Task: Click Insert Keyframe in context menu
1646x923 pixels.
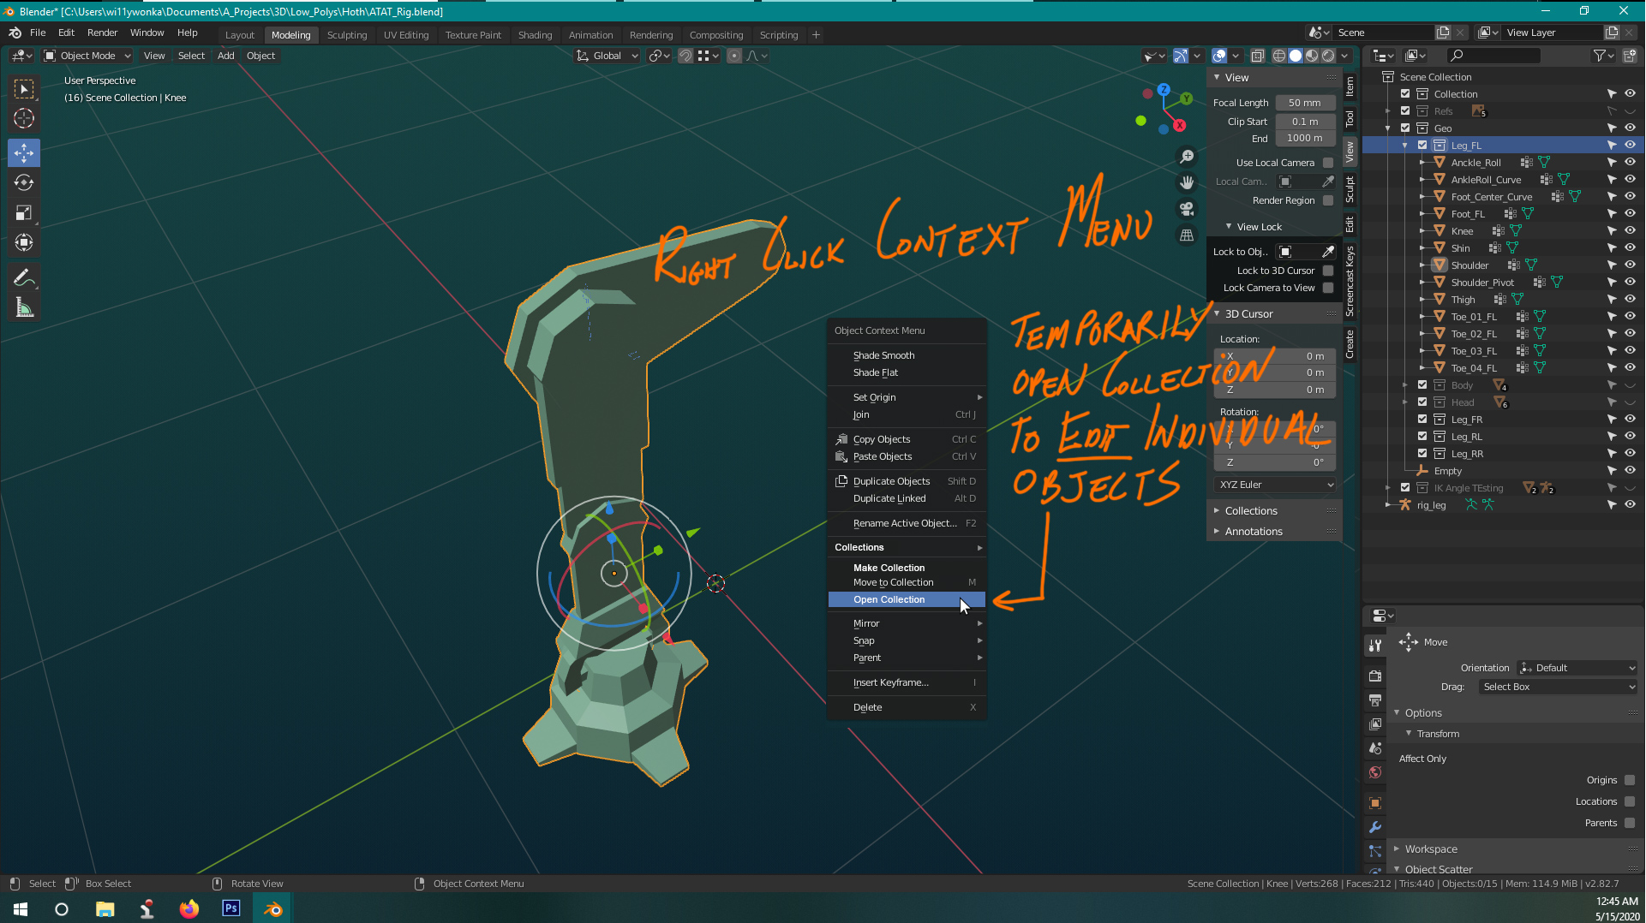Action: coord(907,682)
